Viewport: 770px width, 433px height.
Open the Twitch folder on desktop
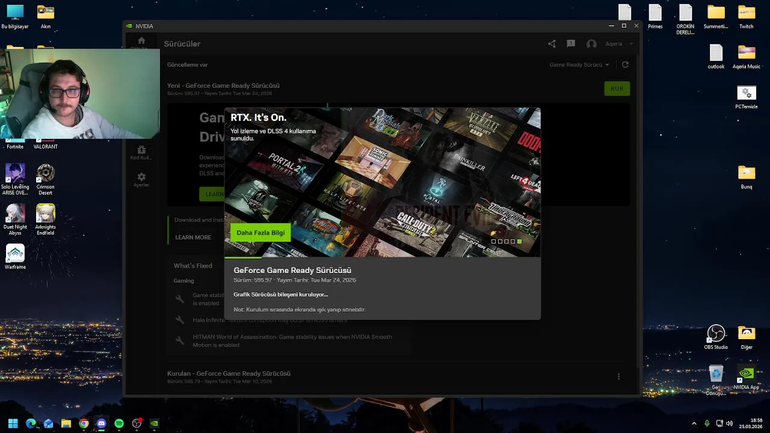747,17
